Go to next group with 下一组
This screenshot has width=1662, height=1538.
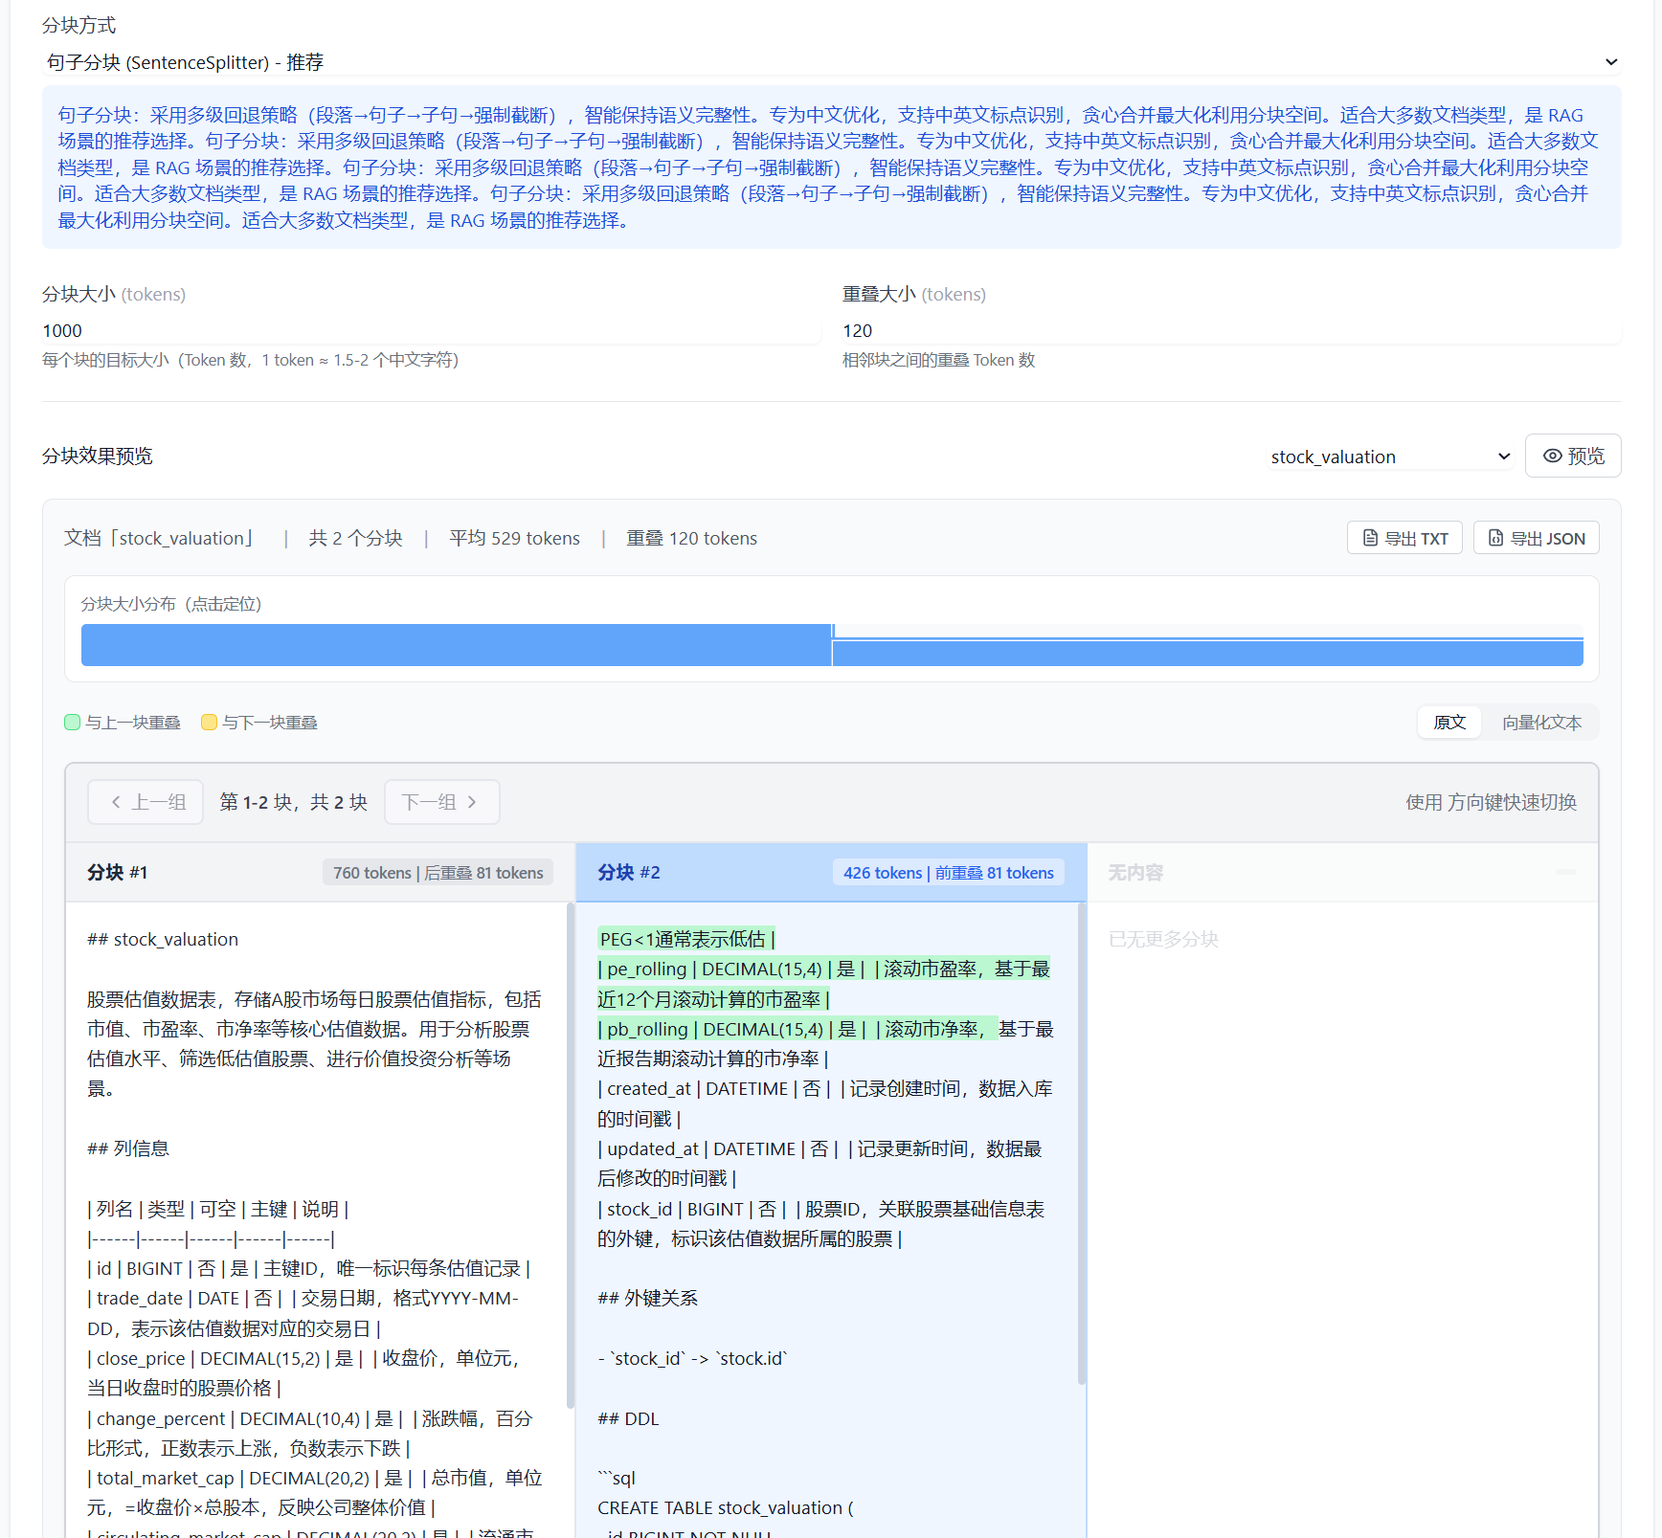click(441, 802)
